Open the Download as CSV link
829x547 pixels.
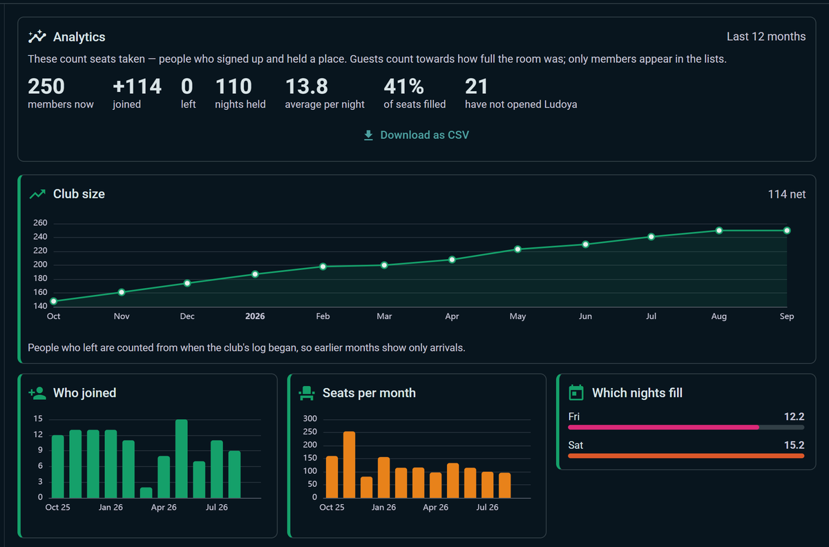[x=417, y=135]
